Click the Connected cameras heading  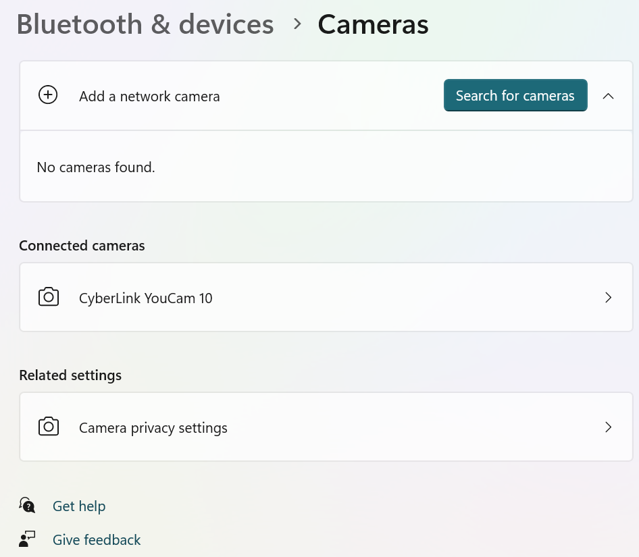pos(82,246)
